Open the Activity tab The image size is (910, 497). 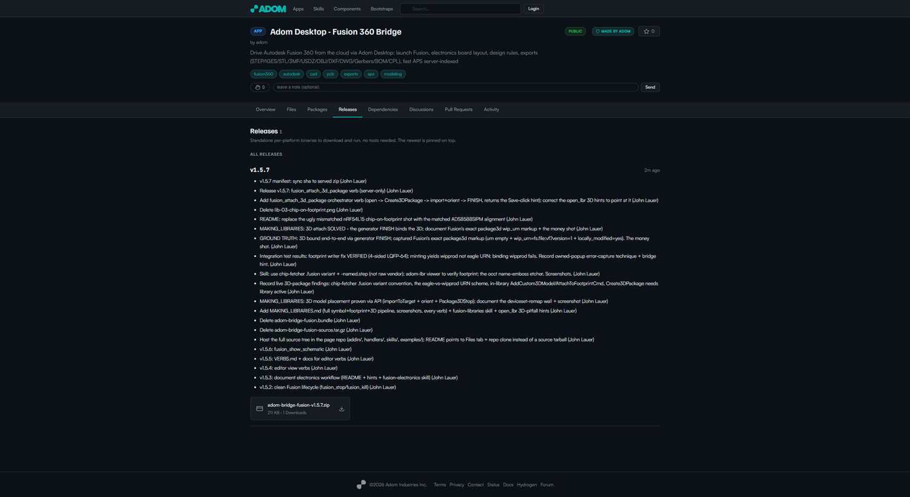(x=491, y=110)
